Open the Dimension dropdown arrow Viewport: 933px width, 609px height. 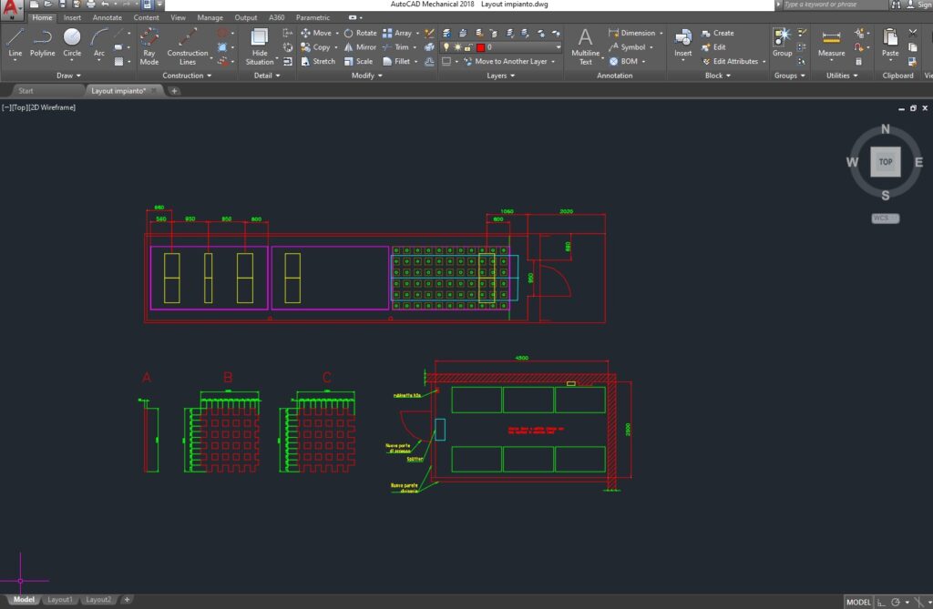click(661, 34)
